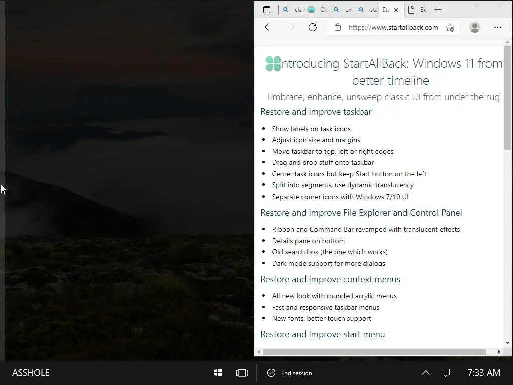Go forward with the greyed-out arrow

click(x=290, y=27)
